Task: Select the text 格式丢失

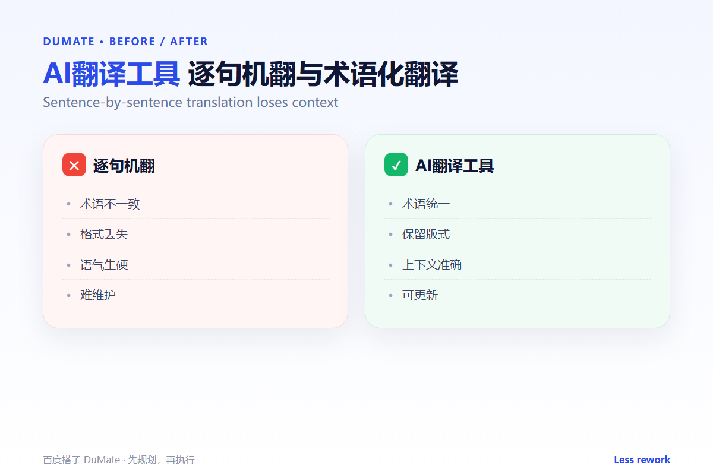Action: click(104, 234)
